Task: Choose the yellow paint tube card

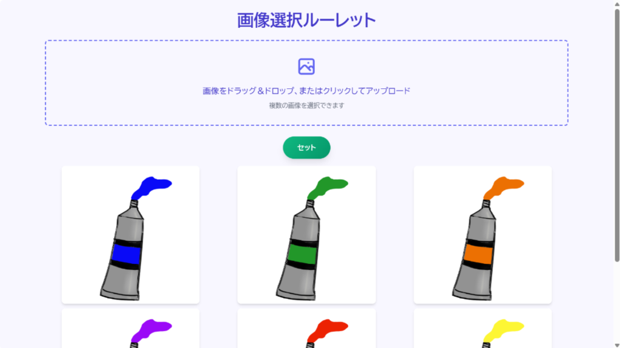Action: [x=483, y=329]
